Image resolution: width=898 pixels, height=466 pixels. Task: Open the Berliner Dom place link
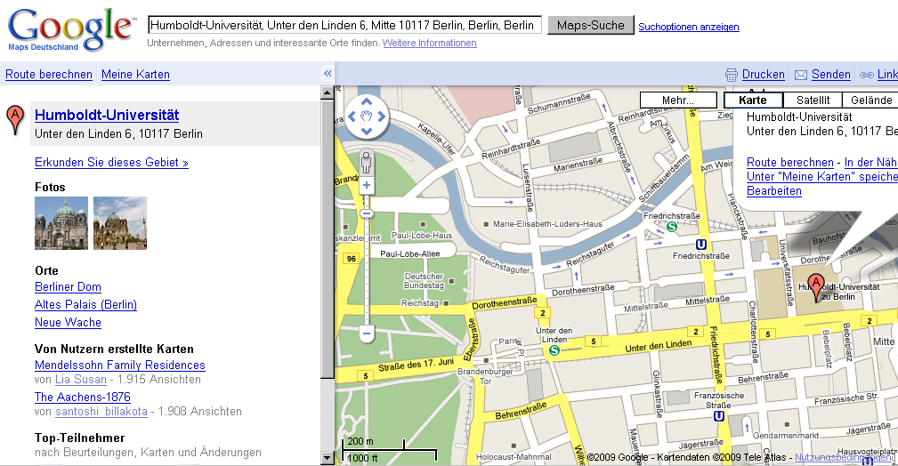(x=69, y=287)
